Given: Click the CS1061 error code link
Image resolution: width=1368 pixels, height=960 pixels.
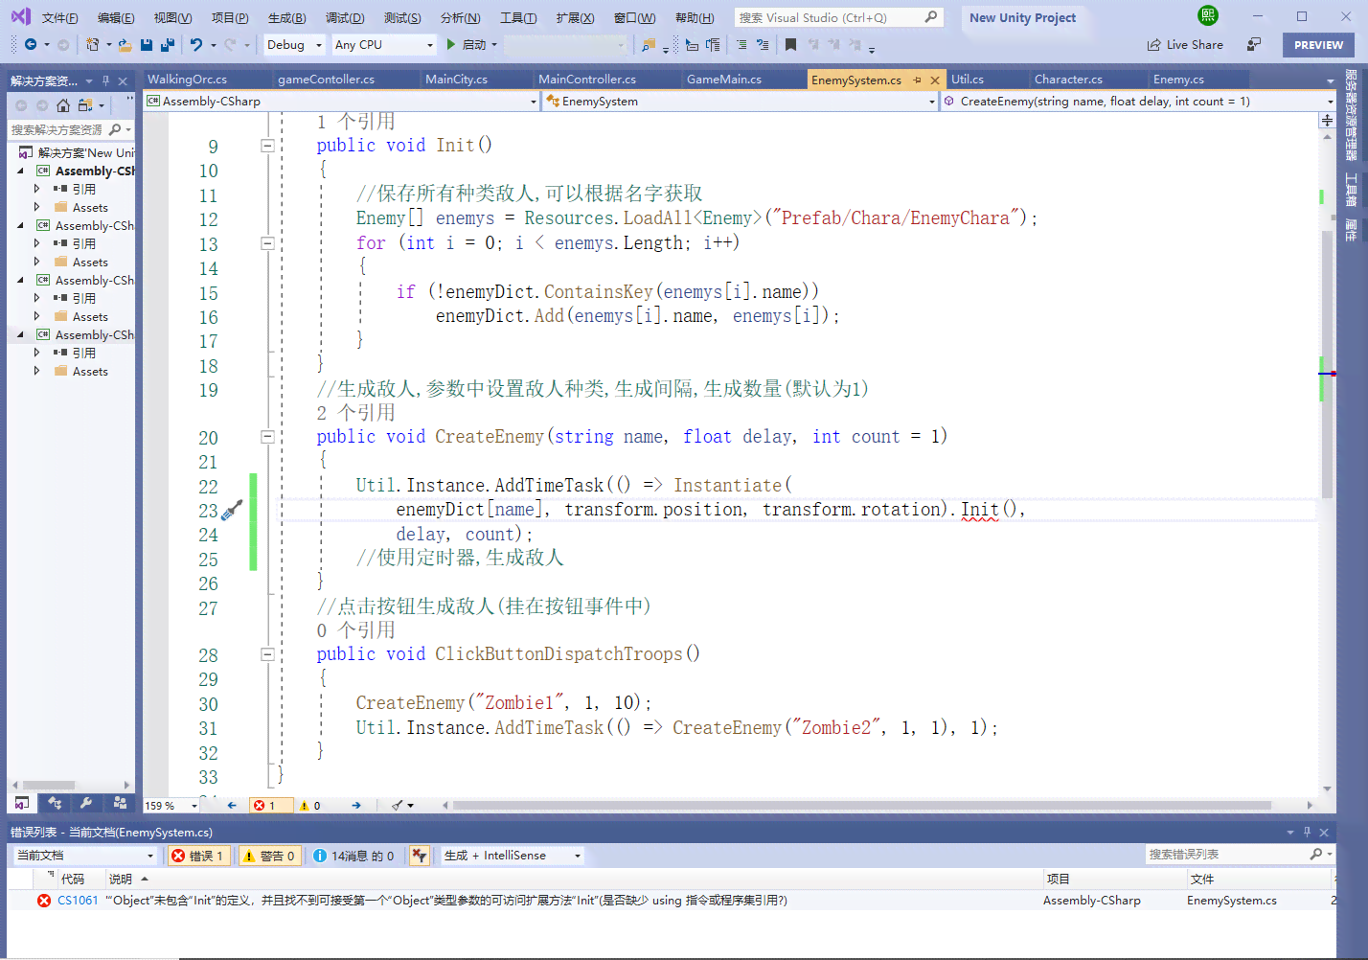Looking at the screenshot, I should [78, 901].
